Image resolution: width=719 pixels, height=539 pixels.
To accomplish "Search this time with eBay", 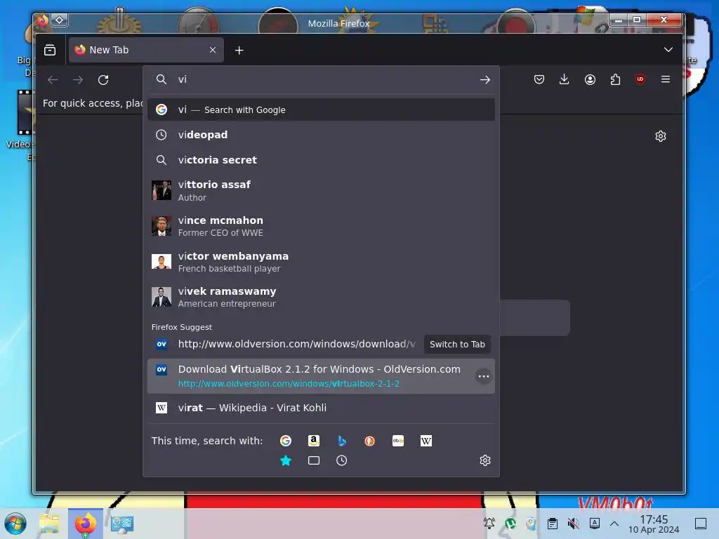I will tap(398, 441).
